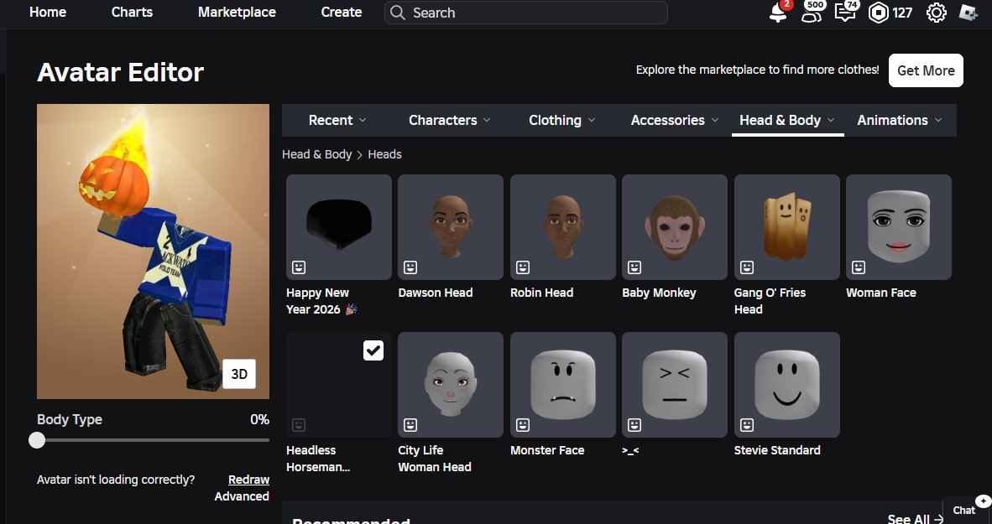Expand the Animations dropdown

click(x=900, y=120)
